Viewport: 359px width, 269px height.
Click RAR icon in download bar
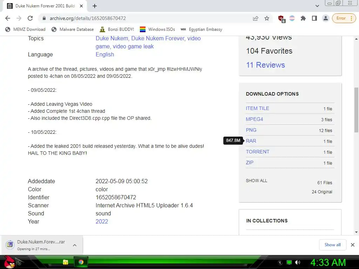tap(10, 245)
